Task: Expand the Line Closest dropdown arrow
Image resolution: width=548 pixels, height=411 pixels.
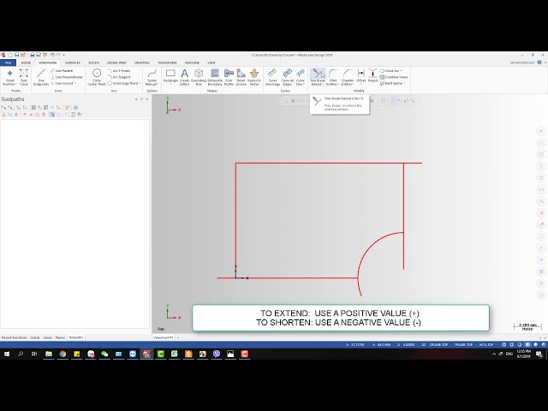Action: [75, 83]
